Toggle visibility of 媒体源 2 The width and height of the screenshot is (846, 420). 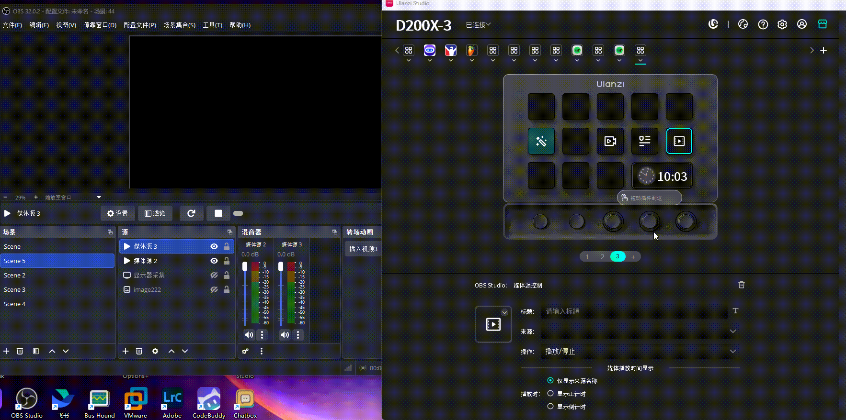(x=214, y=261)
